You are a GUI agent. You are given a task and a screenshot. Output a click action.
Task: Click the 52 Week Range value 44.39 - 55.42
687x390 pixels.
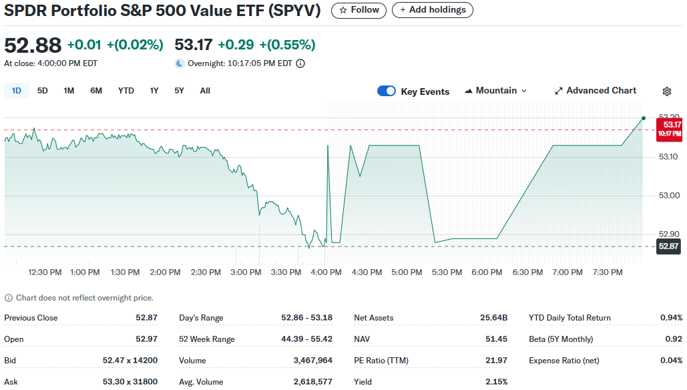[306, 339]
